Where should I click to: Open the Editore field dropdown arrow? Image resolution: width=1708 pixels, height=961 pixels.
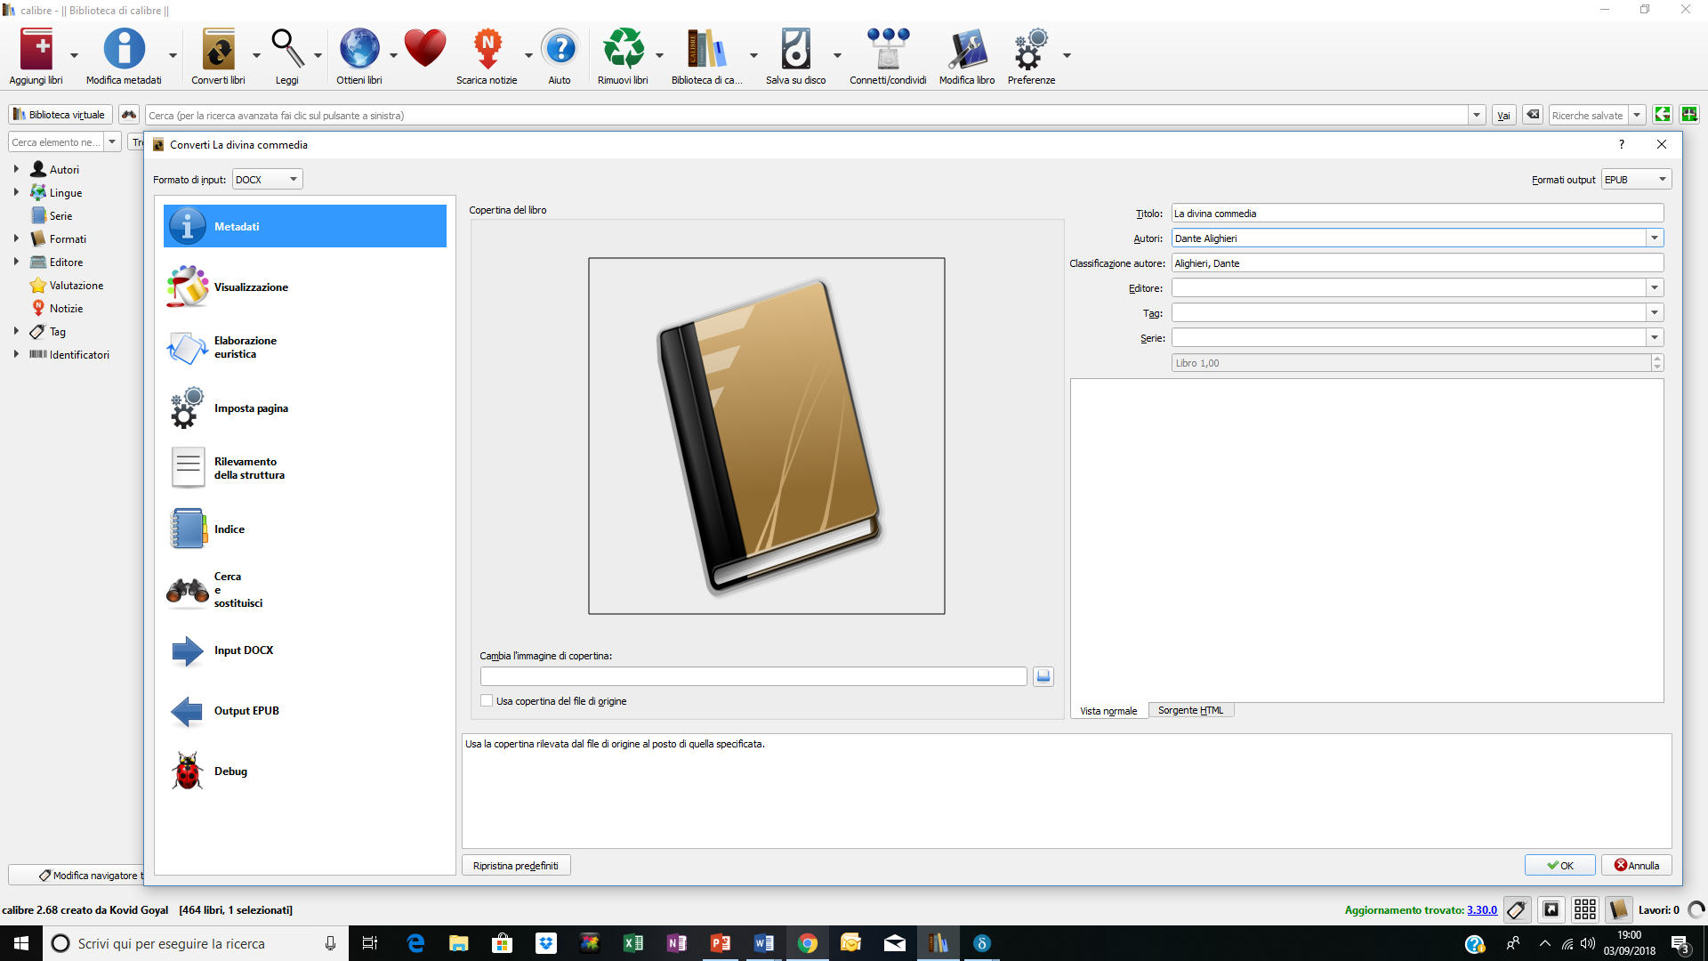point(1655,288)
